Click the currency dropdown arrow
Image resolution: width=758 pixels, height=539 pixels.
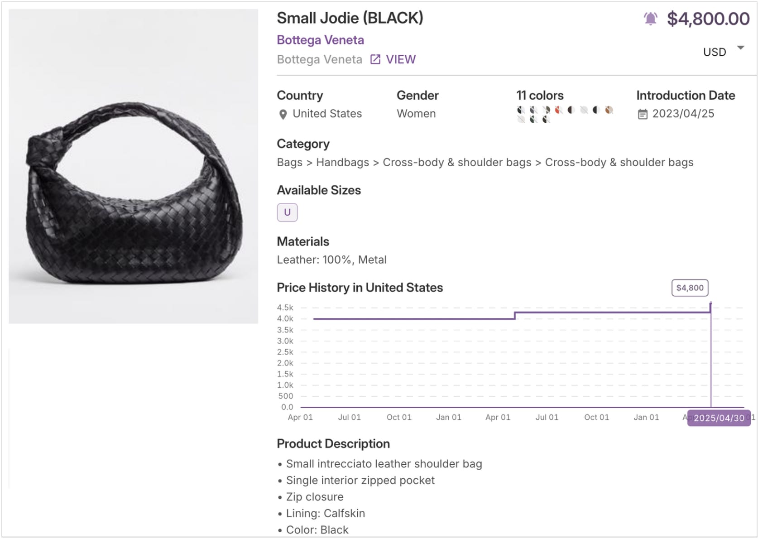click(740, 47)
